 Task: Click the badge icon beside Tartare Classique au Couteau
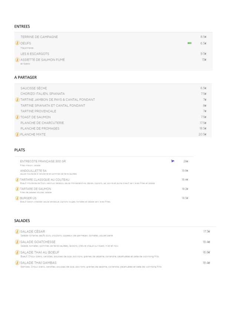click(x=17, y=180)
